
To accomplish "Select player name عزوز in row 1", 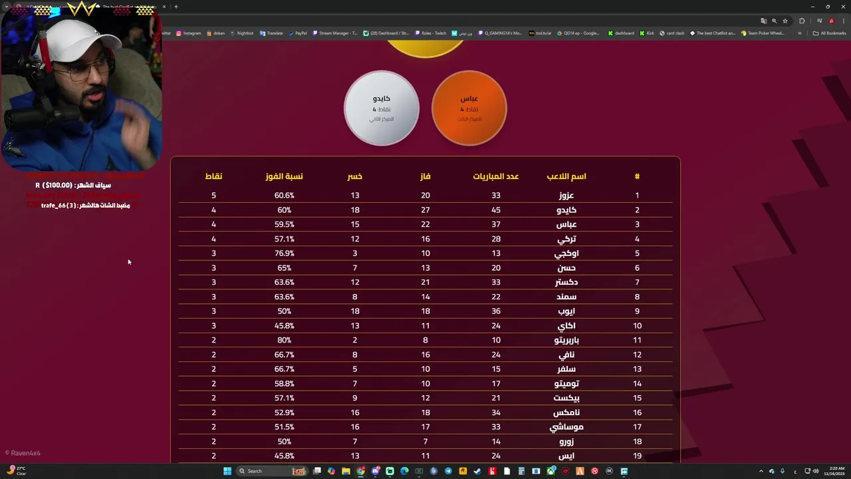I will (566, 196).
